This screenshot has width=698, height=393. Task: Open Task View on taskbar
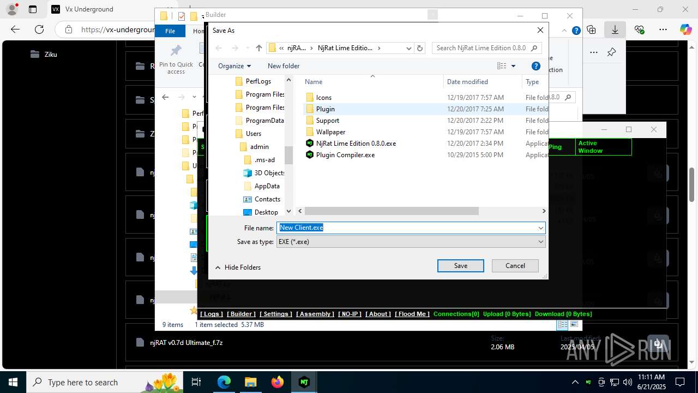[x=196, y=382]
